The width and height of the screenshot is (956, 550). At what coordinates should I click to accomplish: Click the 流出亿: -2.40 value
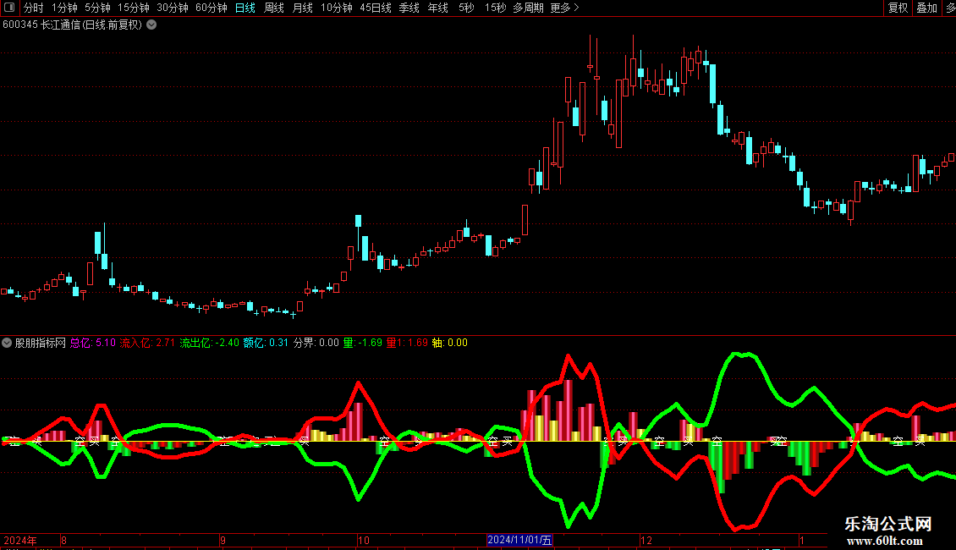point(209,343)
